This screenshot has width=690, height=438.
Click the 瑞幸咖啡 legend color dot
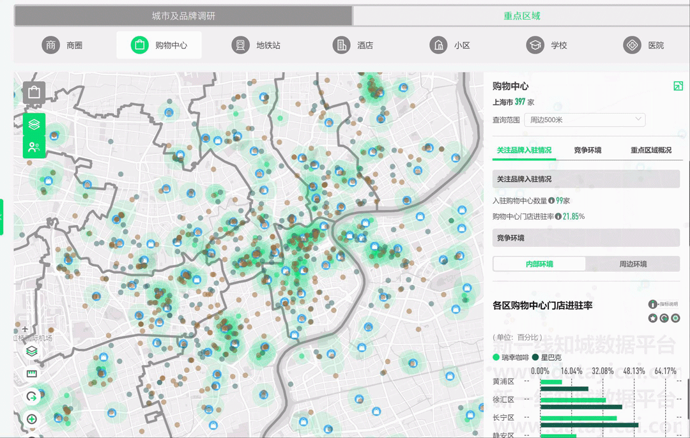(x=496, y=358)
